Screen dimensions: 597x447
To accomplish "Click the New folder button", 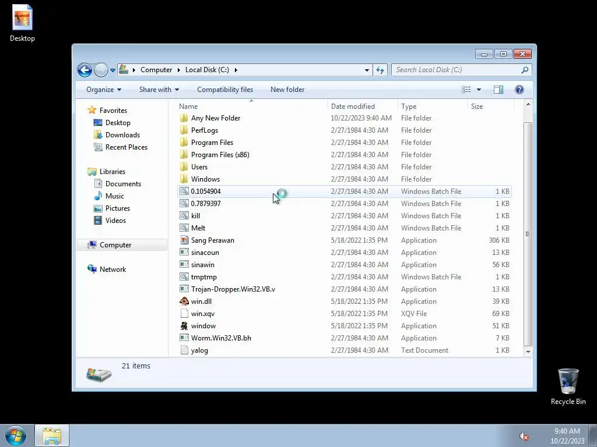I will point(287,90).
